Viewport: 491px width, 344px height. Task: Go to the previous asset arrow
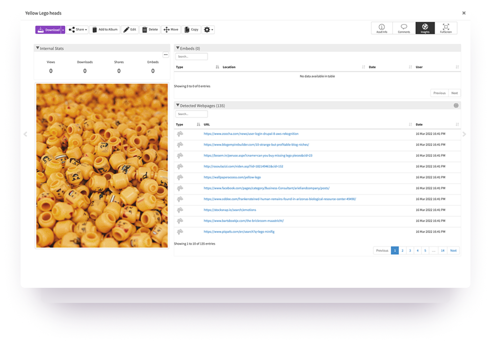coord(25,134)
